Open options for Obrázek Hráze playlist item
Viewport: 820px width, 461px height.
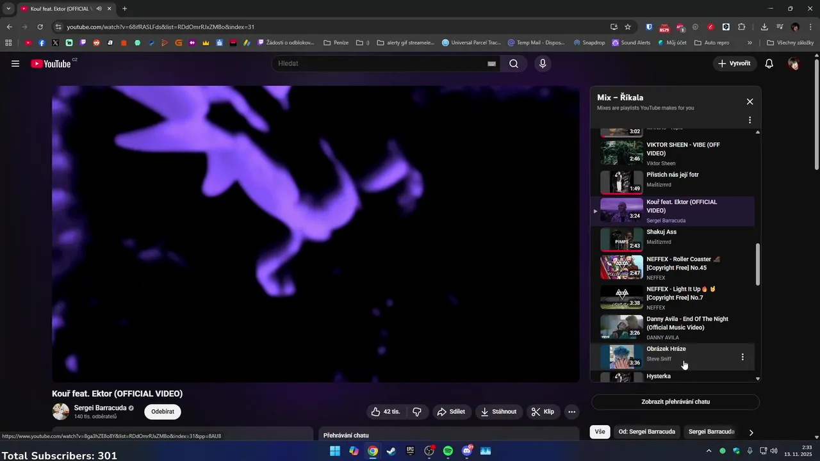pyautogui.click(x=742, y=357)
